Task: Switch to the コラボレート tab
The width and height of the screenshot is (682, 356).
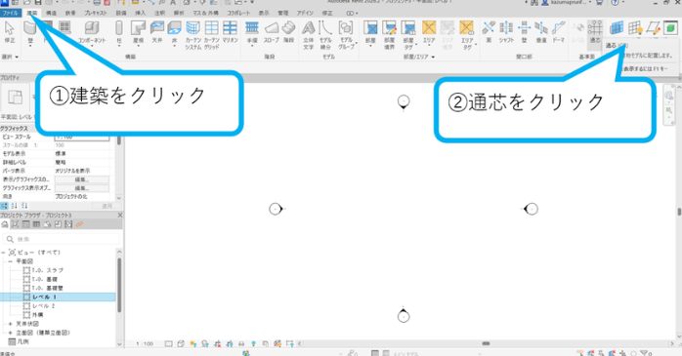Action: (x=238, y=13)
